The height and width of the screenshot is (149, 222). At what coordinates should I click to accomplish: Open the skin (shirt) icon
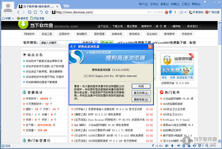205,2
